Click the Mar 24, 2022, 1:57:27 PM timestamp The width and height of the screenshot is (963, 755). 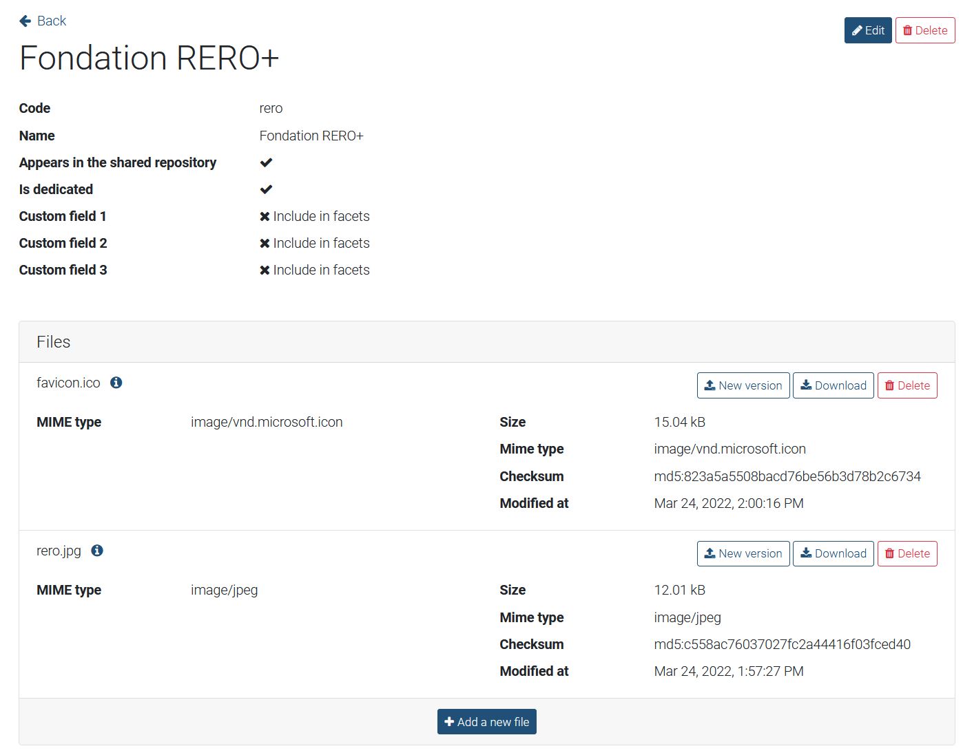tap(729, 671)
